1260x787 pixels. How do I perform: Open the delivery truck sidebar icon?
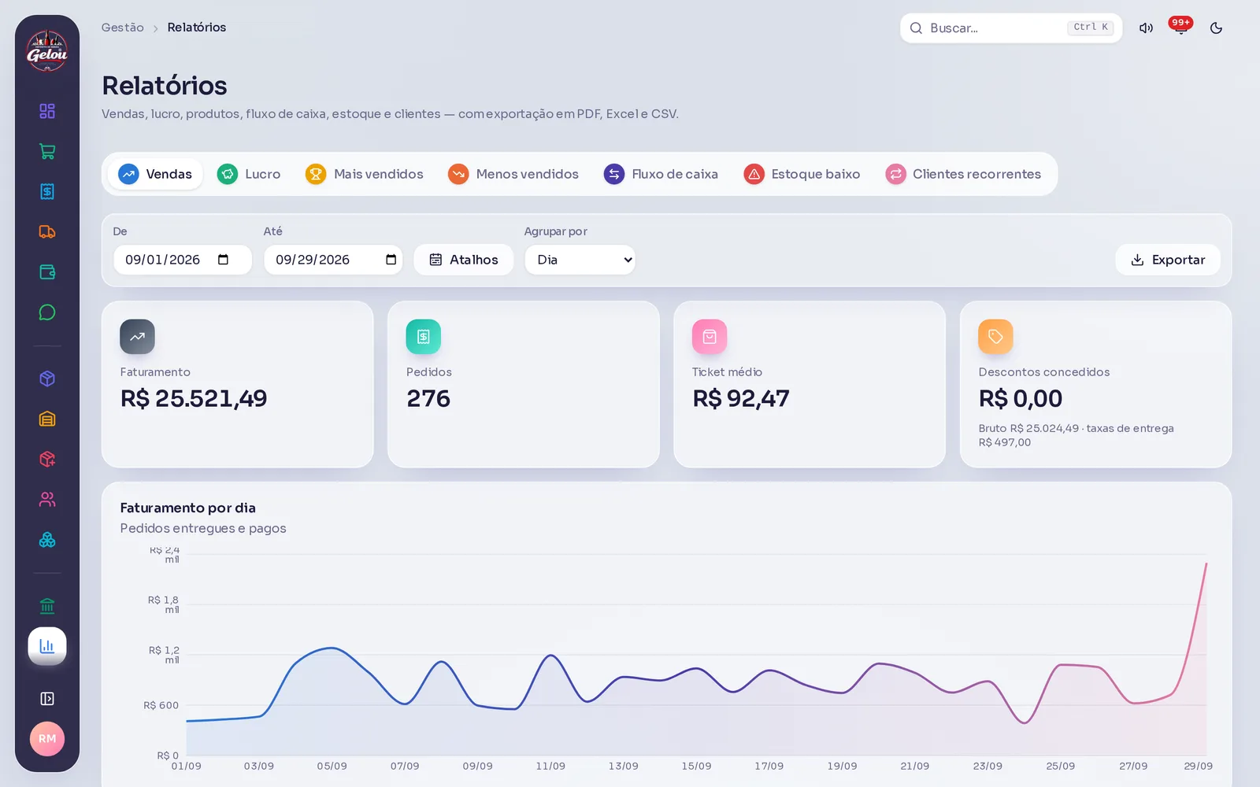coord(47,231)
